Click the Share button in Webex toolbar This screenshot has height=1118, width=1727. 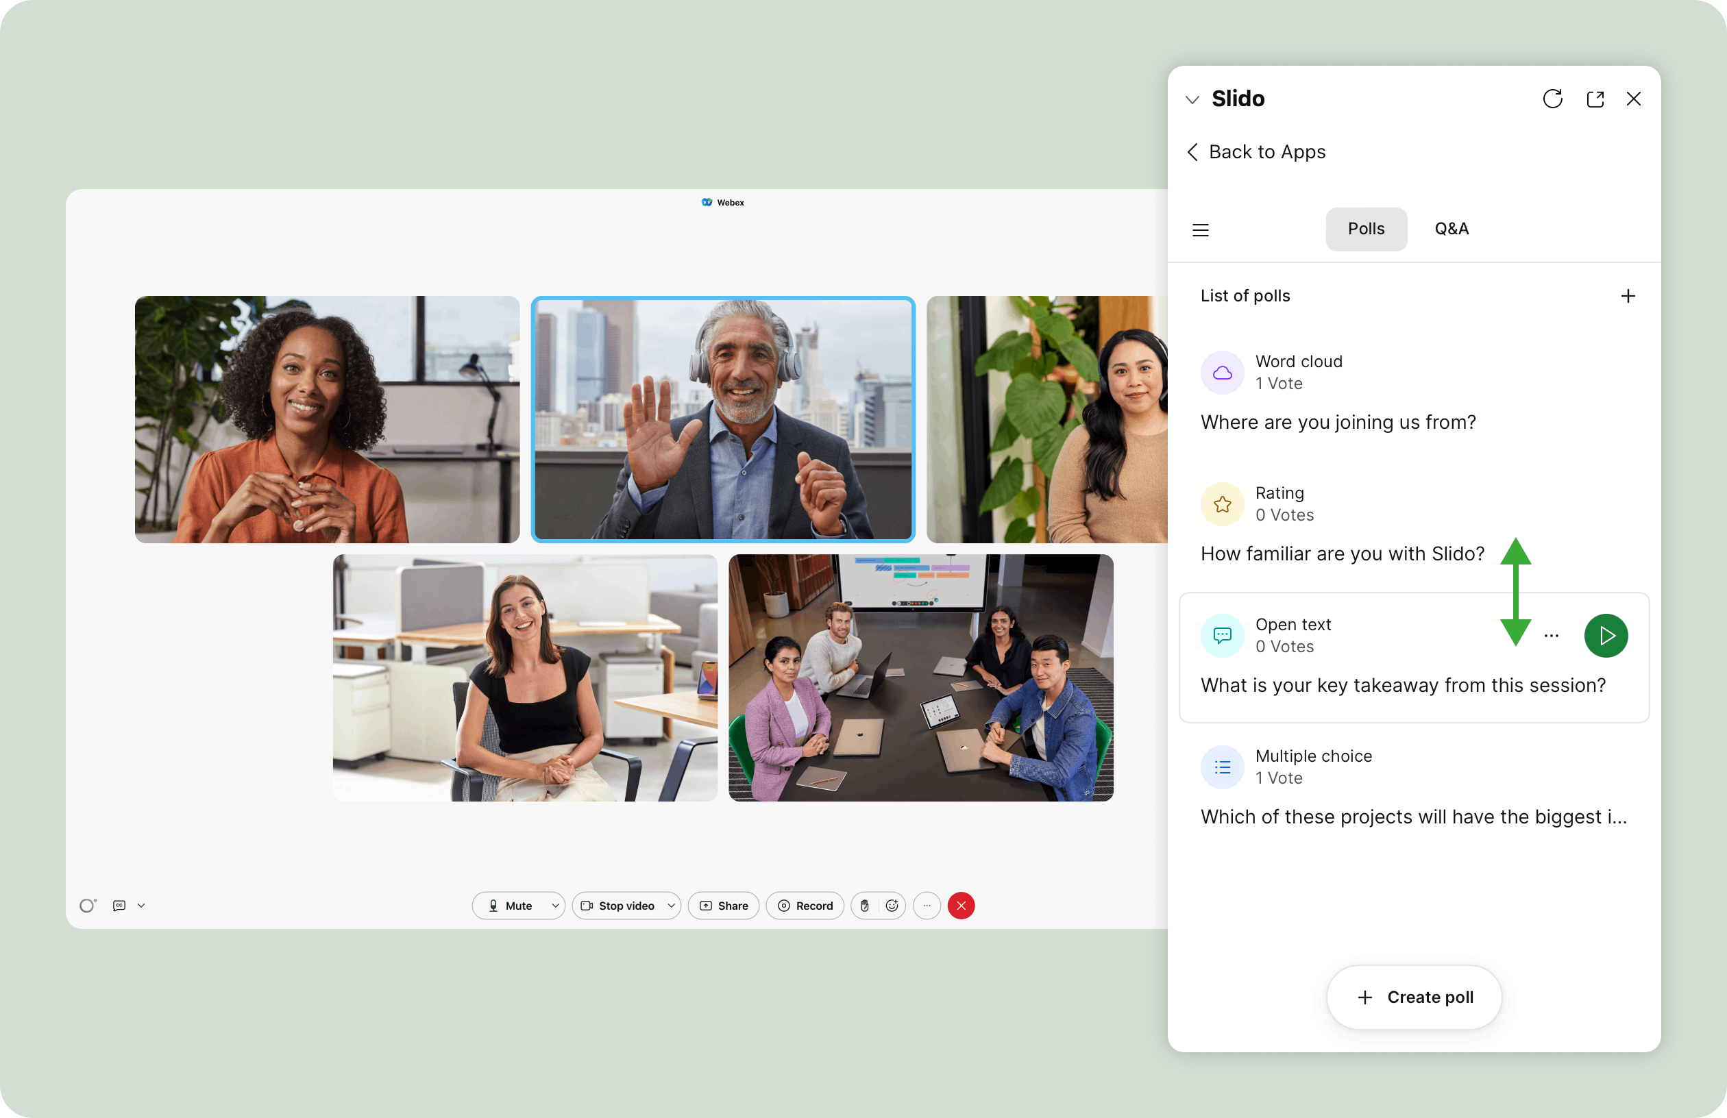722,906
